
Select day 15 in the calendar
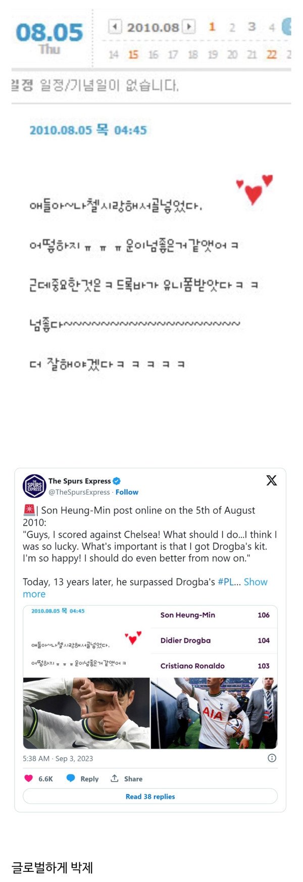(133, 55)
